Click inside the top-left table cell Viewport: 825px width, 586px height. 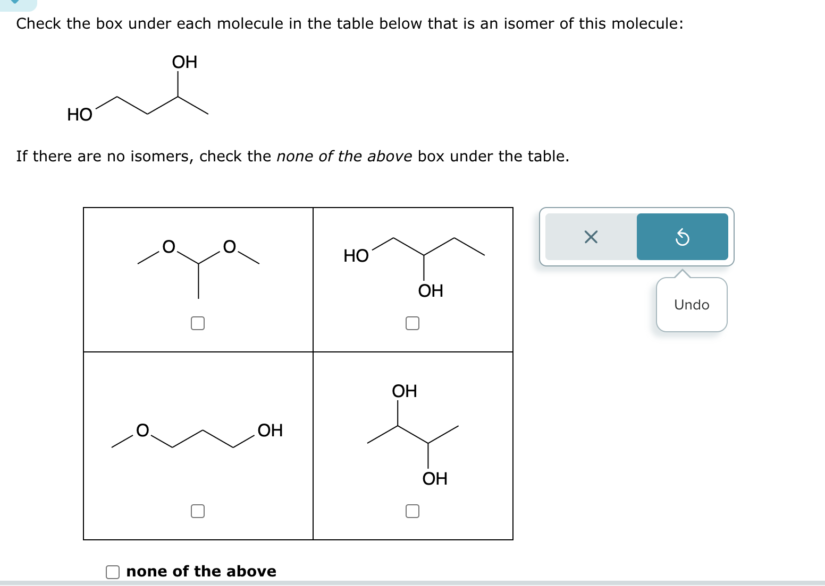click(x=198, y=276)
